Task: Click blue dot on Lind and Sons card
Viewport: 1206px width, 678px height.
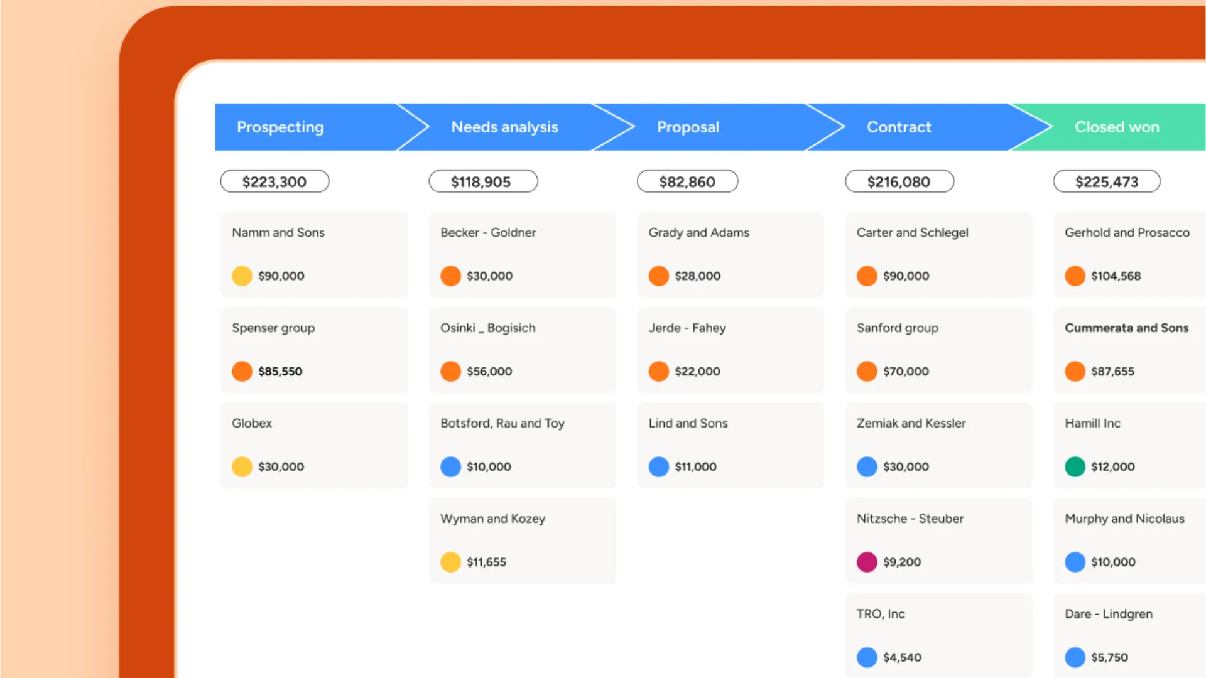Action: pos(658,466)
